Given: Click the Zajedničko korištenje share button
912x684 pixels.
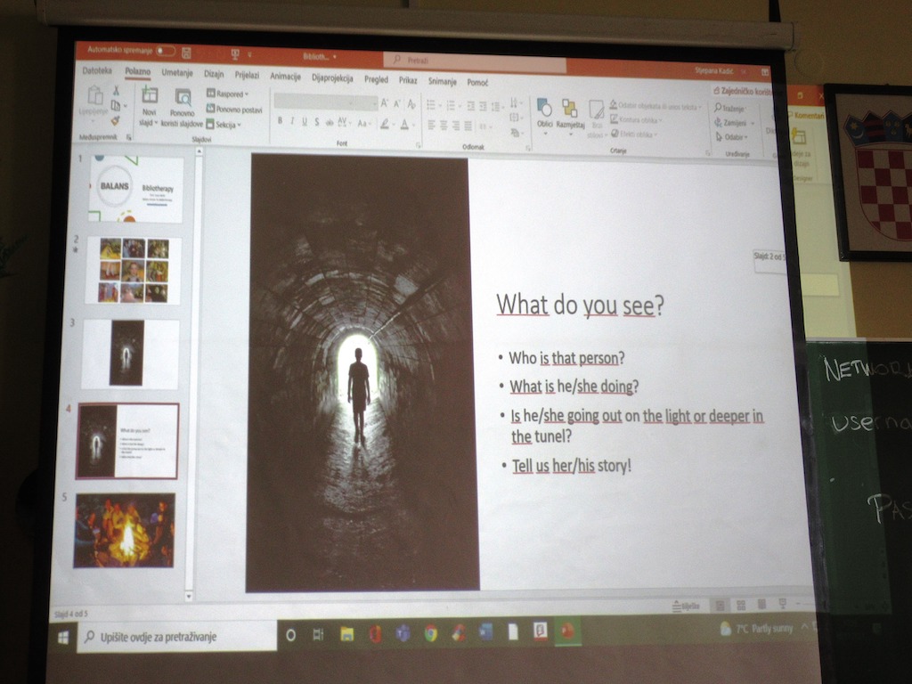Looking at the screenshot, I should [x=742, y=92].
